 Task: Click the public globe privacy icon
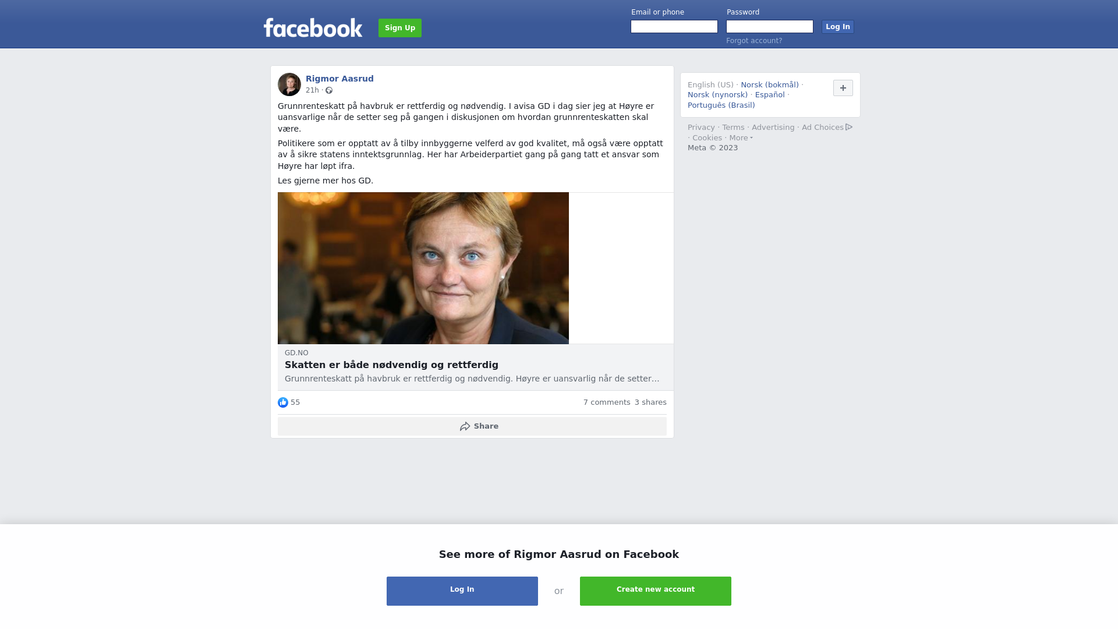coord(329,90)
